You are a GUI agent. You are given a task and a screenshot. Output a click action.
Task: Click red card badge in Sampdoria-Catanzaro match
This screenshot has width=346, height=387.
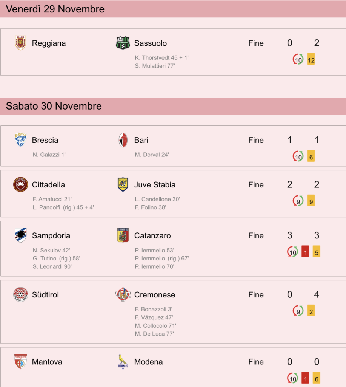click(x=305, y=252)
